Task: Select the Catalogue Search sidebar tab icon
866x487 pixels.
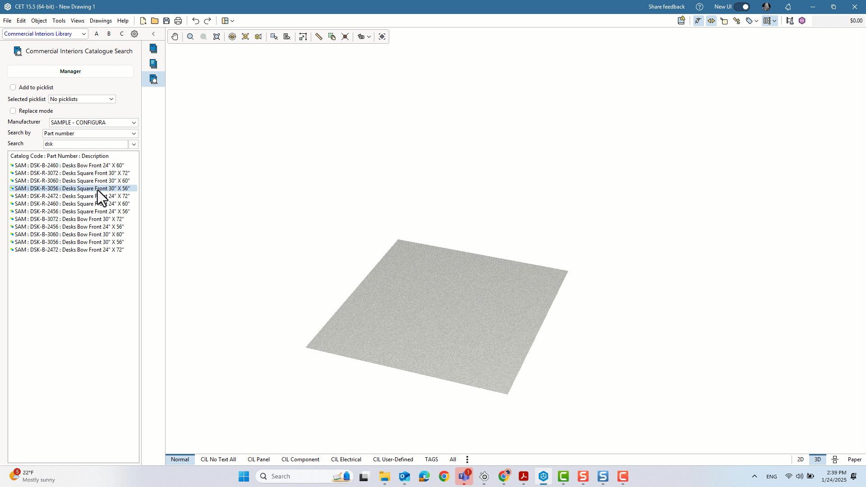Action: pyautogui.click(x=153, y=79)
